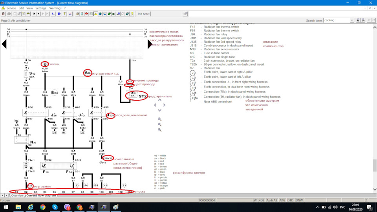
Task: Open the Warnings menu
Action: pos(55,8)
